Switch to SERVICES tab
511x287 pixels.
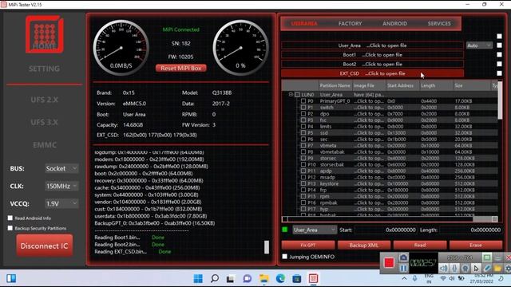(x=439, y=23)
